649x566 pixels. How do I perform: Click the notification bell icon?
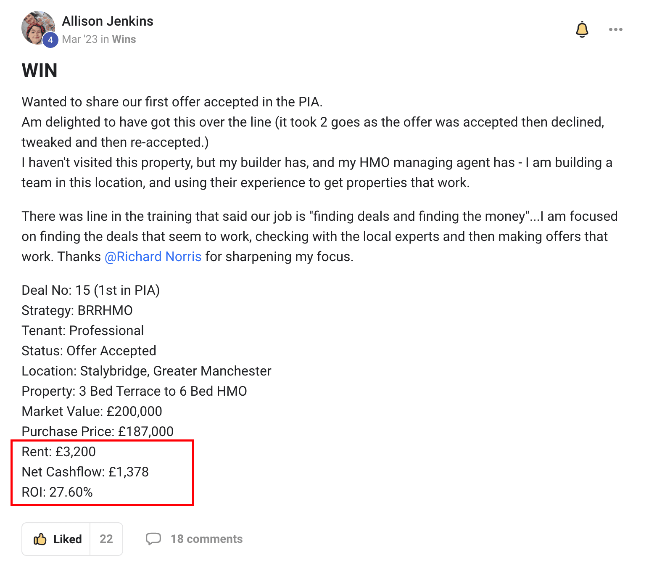[x=582, y=29]
